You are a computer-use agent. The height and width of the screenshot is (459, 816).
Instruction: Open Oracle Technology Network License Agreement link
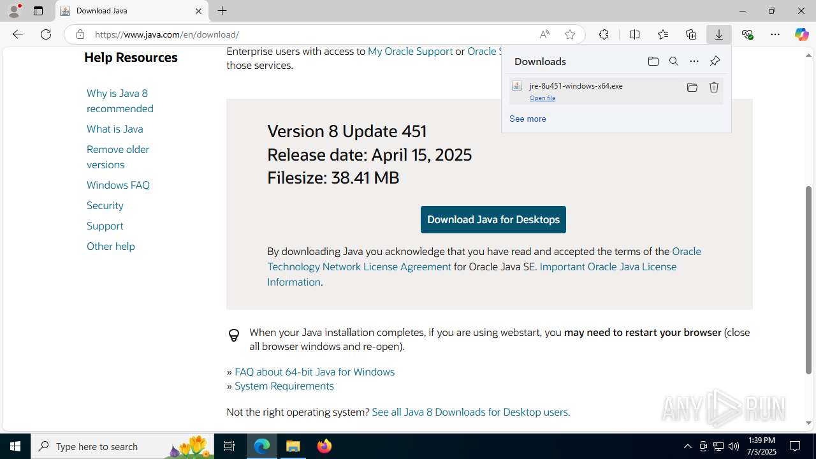coord(484,259)
